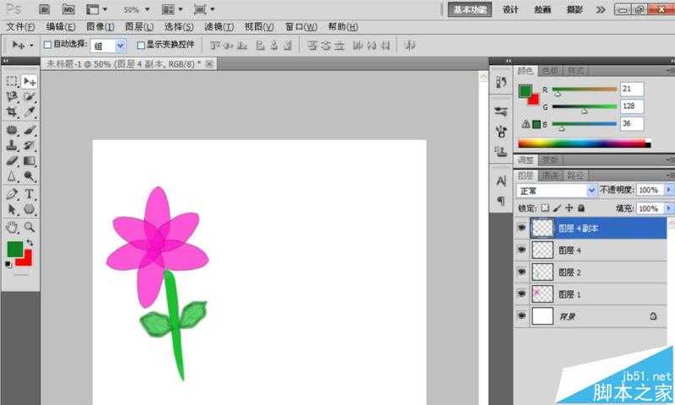
Task: Choose the Brush tool
Action: tap(30, 131)
